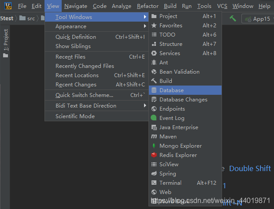Click the Services play icon
Screen dimensions: 274x209
coord(154,53)
